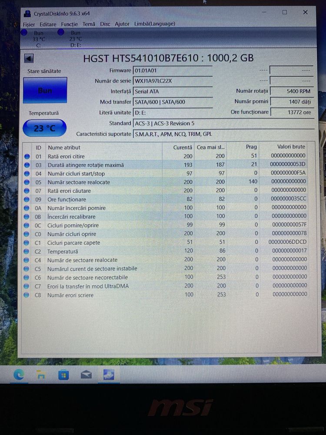Click the 1407 dăți power-on count
The image size is (326, 435).
point(292,101)
